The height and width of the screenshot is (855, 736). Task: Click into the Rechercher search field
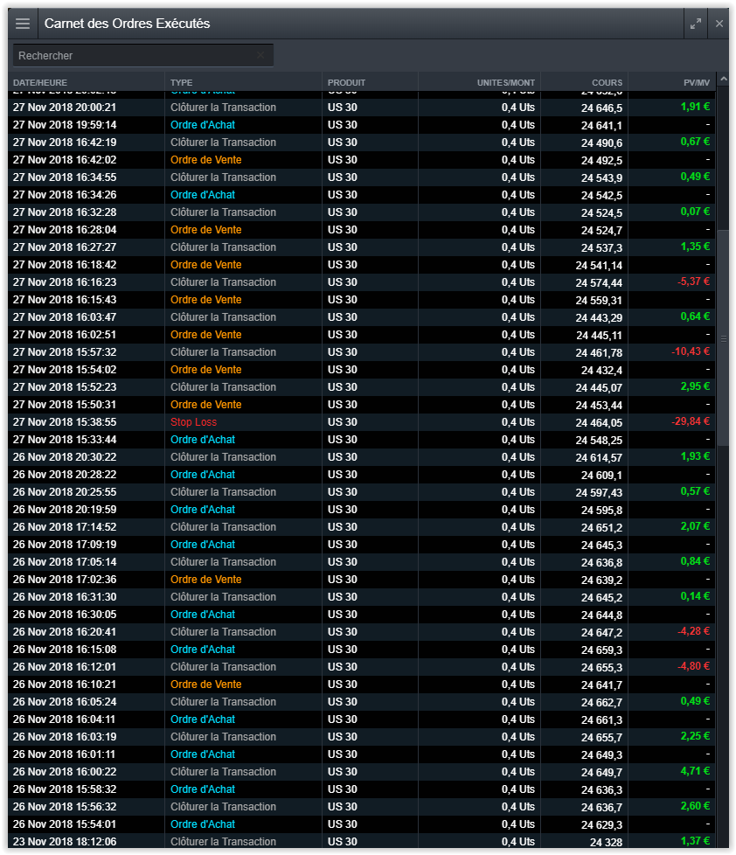click(x=131, y=55)
